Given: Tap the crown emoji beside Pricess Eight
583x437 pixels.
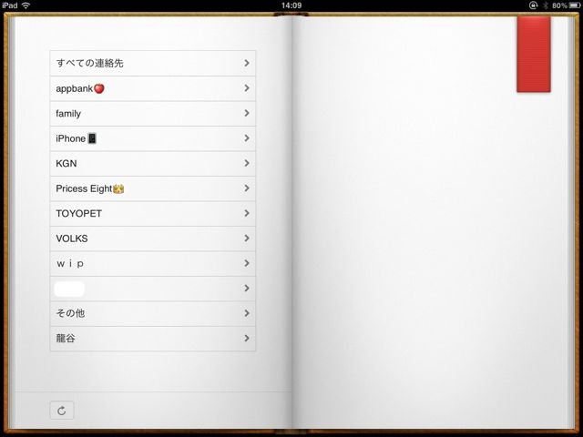Looking at the screenshot, I should click(118, 188).
